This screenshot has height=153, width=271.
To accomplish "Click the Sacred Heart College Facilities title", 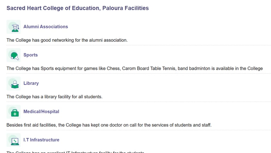I will (x=78, y=8).
